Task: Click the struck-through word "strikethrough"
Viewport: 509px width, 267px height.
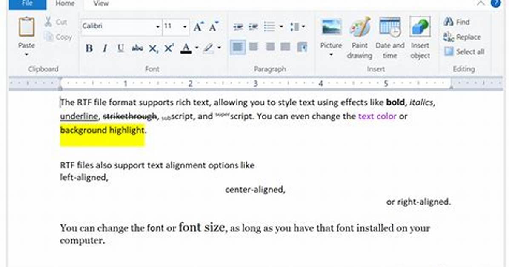Action: [130, 116]
